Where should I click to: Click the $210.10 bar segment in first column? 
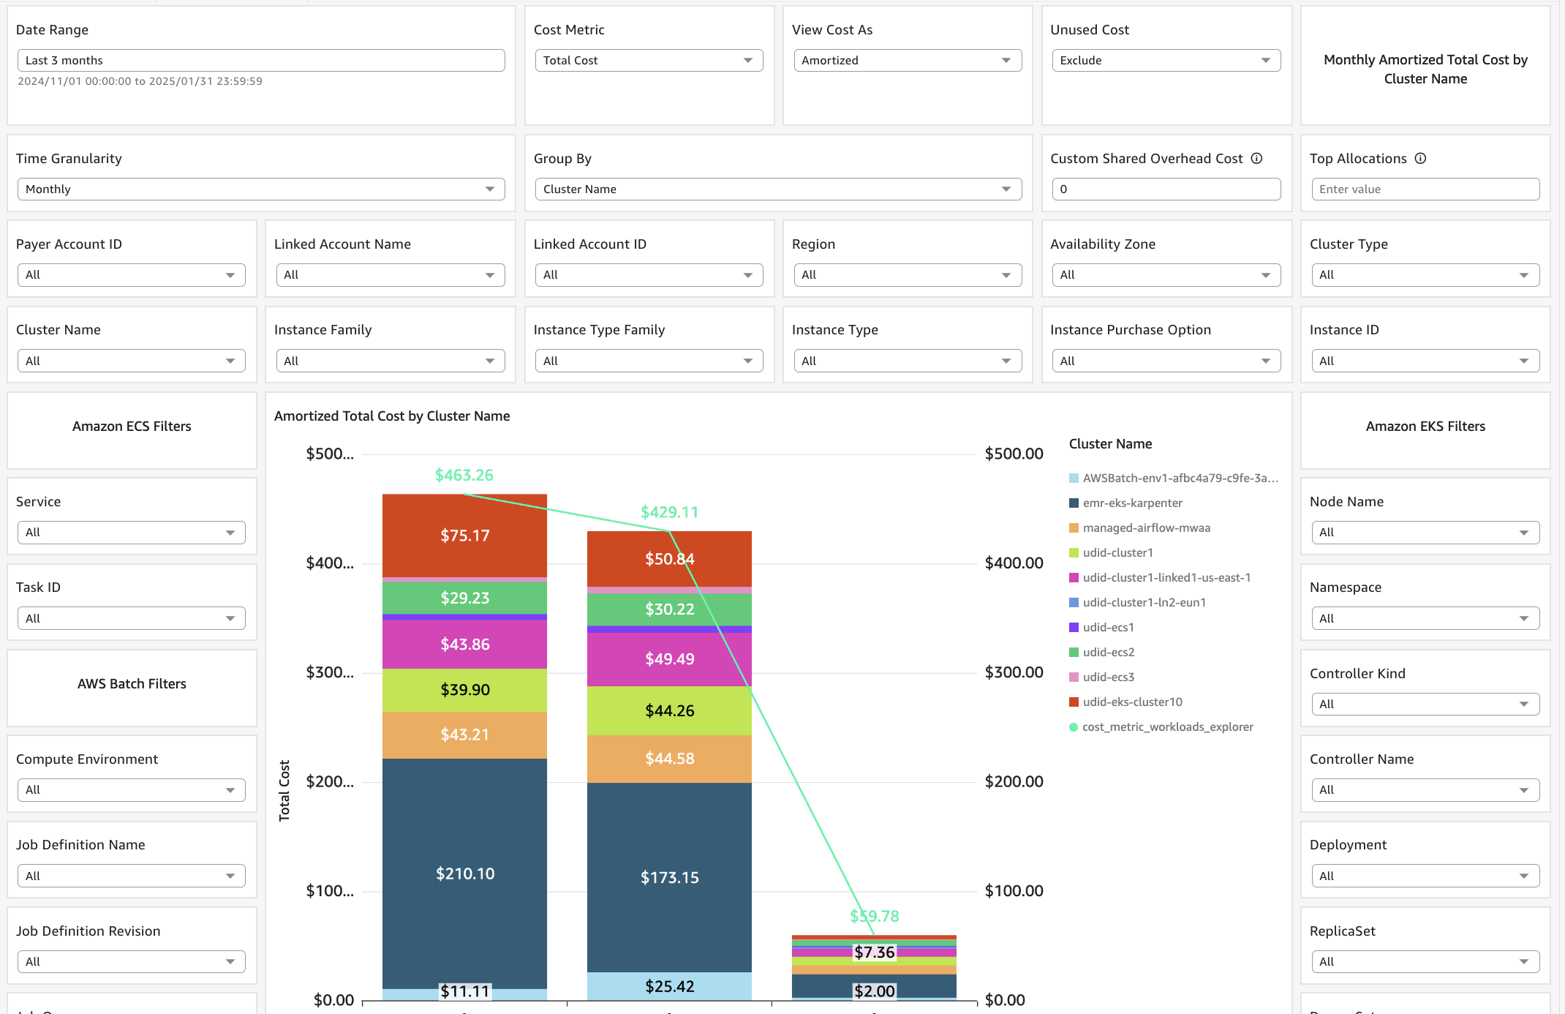pos(464,874)
